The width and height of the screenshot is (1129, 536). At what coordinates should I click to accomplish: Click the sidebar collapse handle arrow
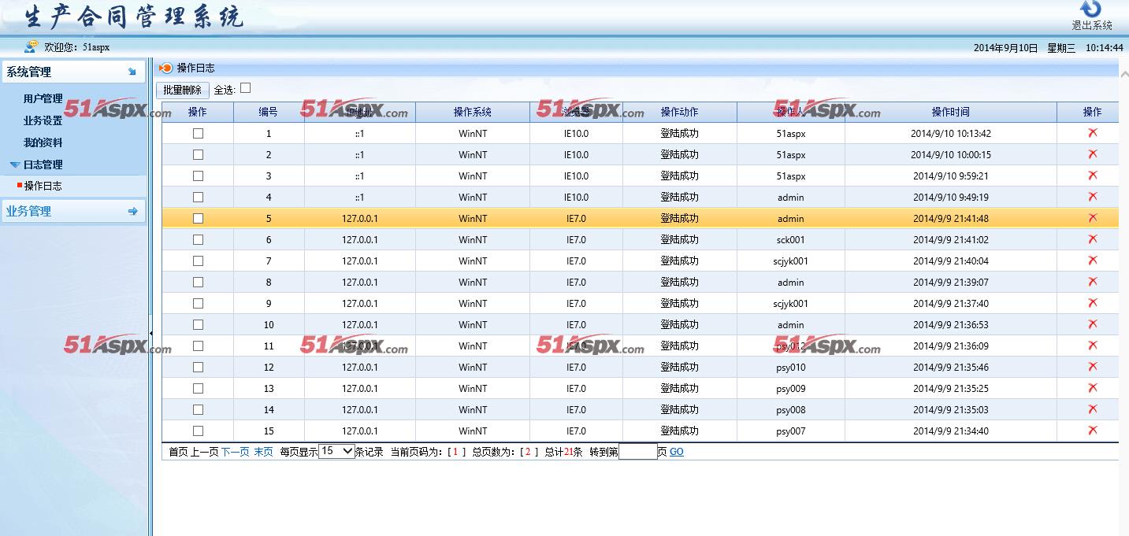click(150, 334)
